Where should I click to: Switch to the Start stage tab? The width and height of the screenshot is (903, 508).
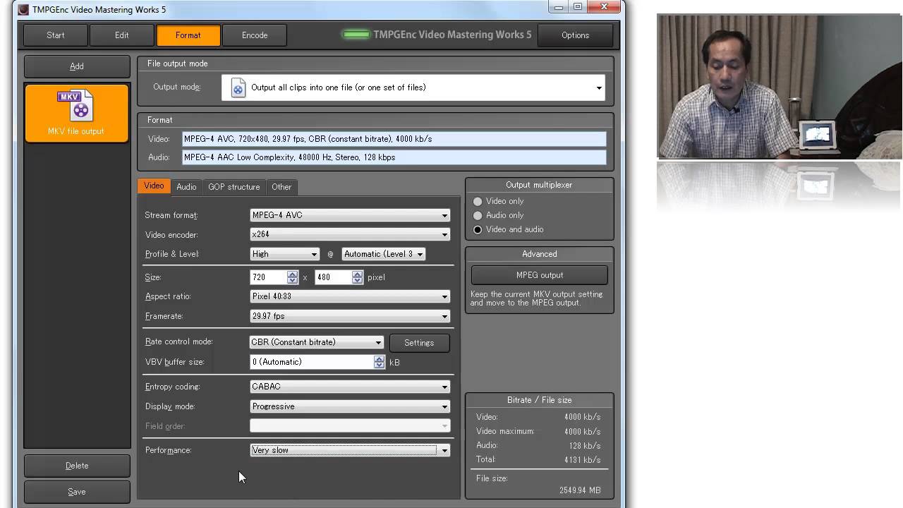pyautogui.click(x=56, y=35)
